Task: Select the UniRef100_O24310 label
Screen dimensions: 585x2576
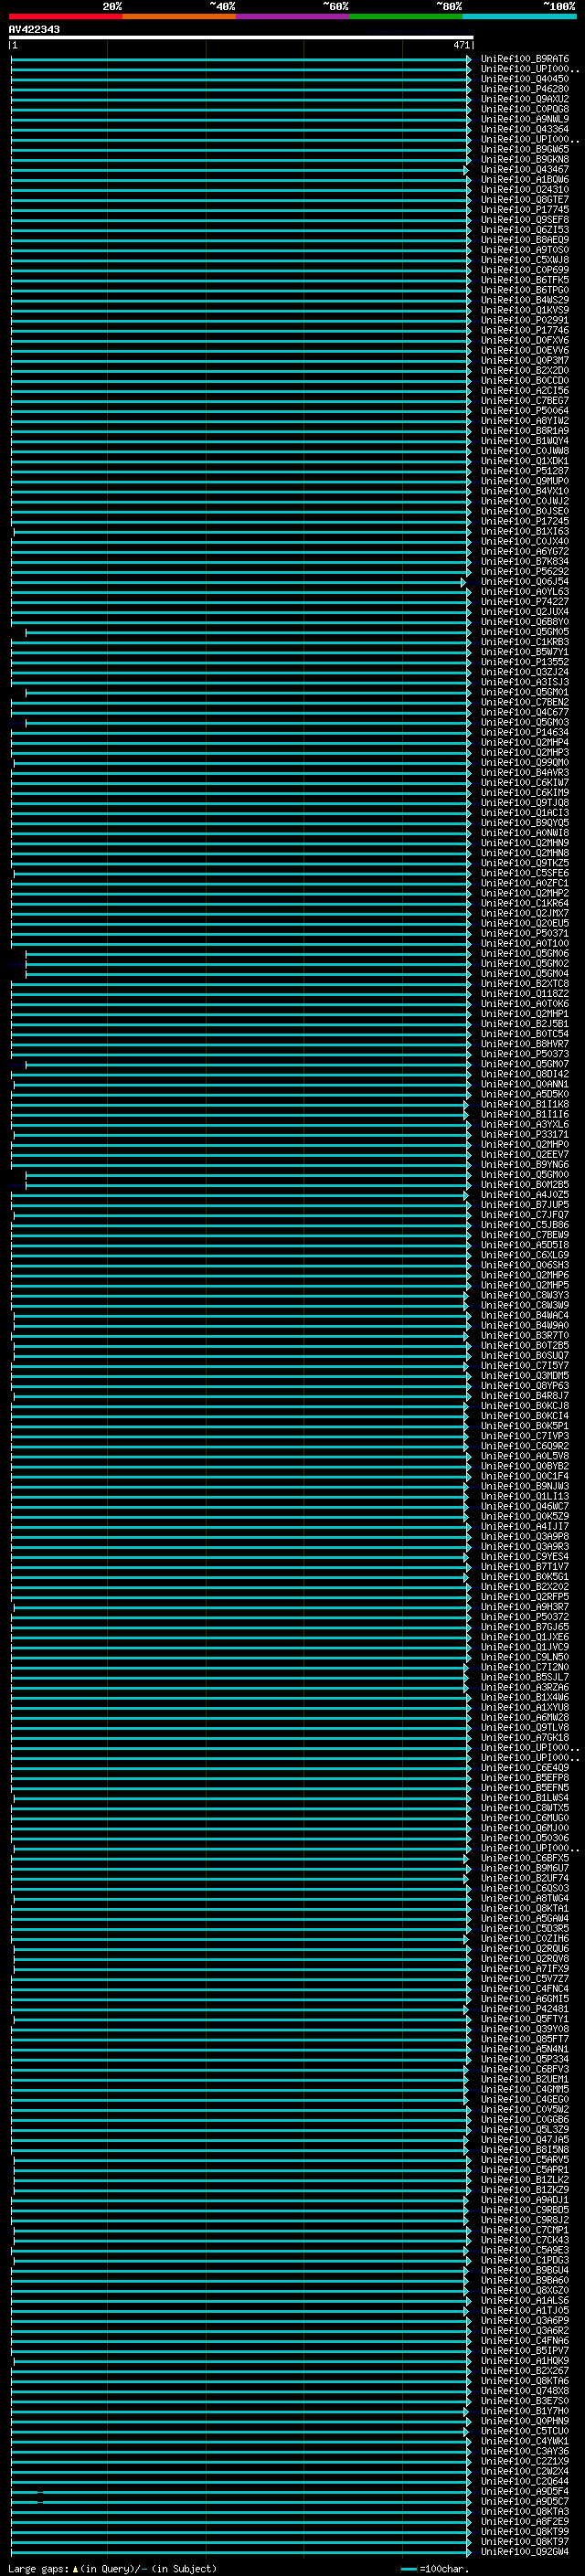Action: coord(525,190)
